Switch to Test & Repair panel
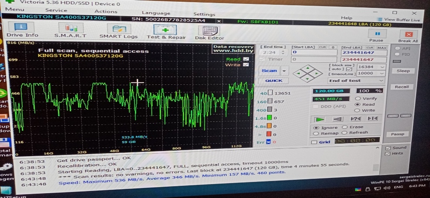This screenshot has width=430, height=198. pos(166,32)
